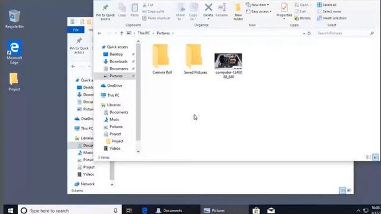Open Task View from the taskbar
The width and height of the screenshot is (381, 214).
click(x=129, y=210)
